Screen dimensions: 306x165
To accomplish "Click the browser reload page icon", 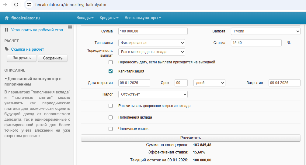I will 16,5.
